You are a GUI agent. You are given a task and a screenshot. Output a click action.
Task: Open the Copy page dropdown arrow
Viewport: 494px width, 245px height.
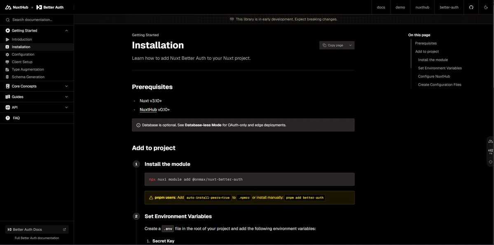coord(350,45)
